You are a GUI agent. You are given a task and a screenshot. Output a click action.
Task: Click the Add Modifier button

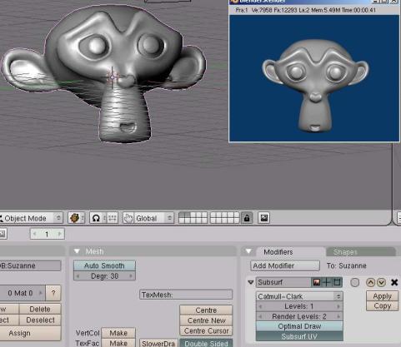coord(285,265)
